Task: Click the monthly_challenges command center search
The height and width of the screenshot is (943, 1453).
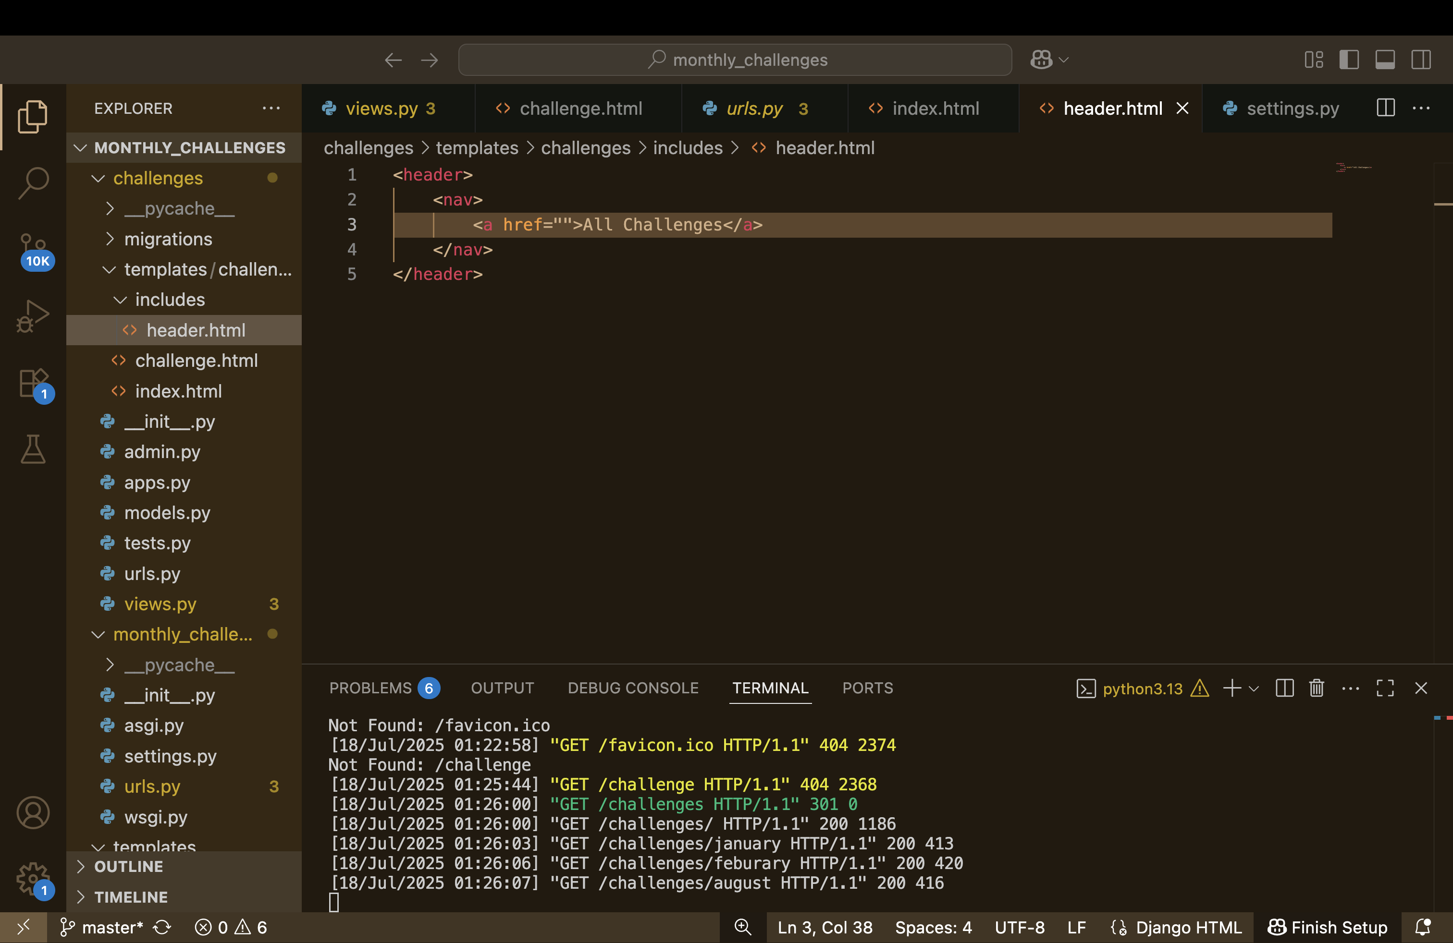Action: pyautogui.click(x=735, y=60)
